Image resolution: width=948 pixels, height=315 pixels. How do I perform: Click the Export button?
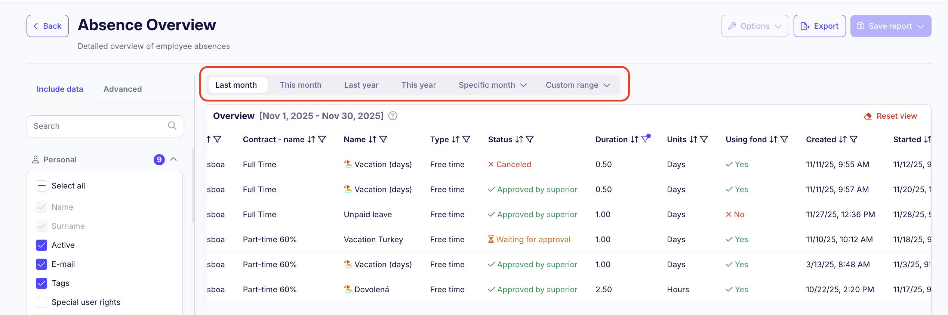[x=819, y=26]
